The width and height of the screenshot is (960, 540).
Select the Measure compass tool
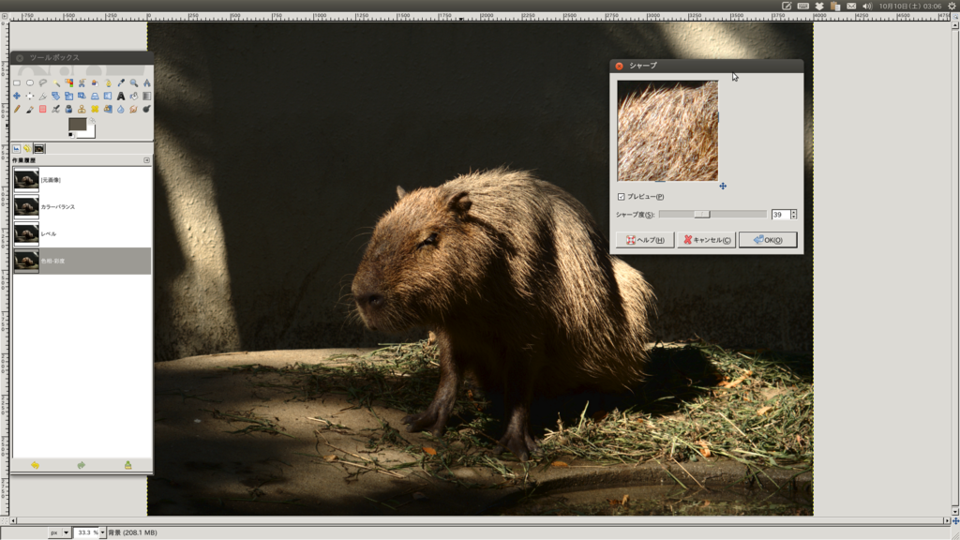146,82
